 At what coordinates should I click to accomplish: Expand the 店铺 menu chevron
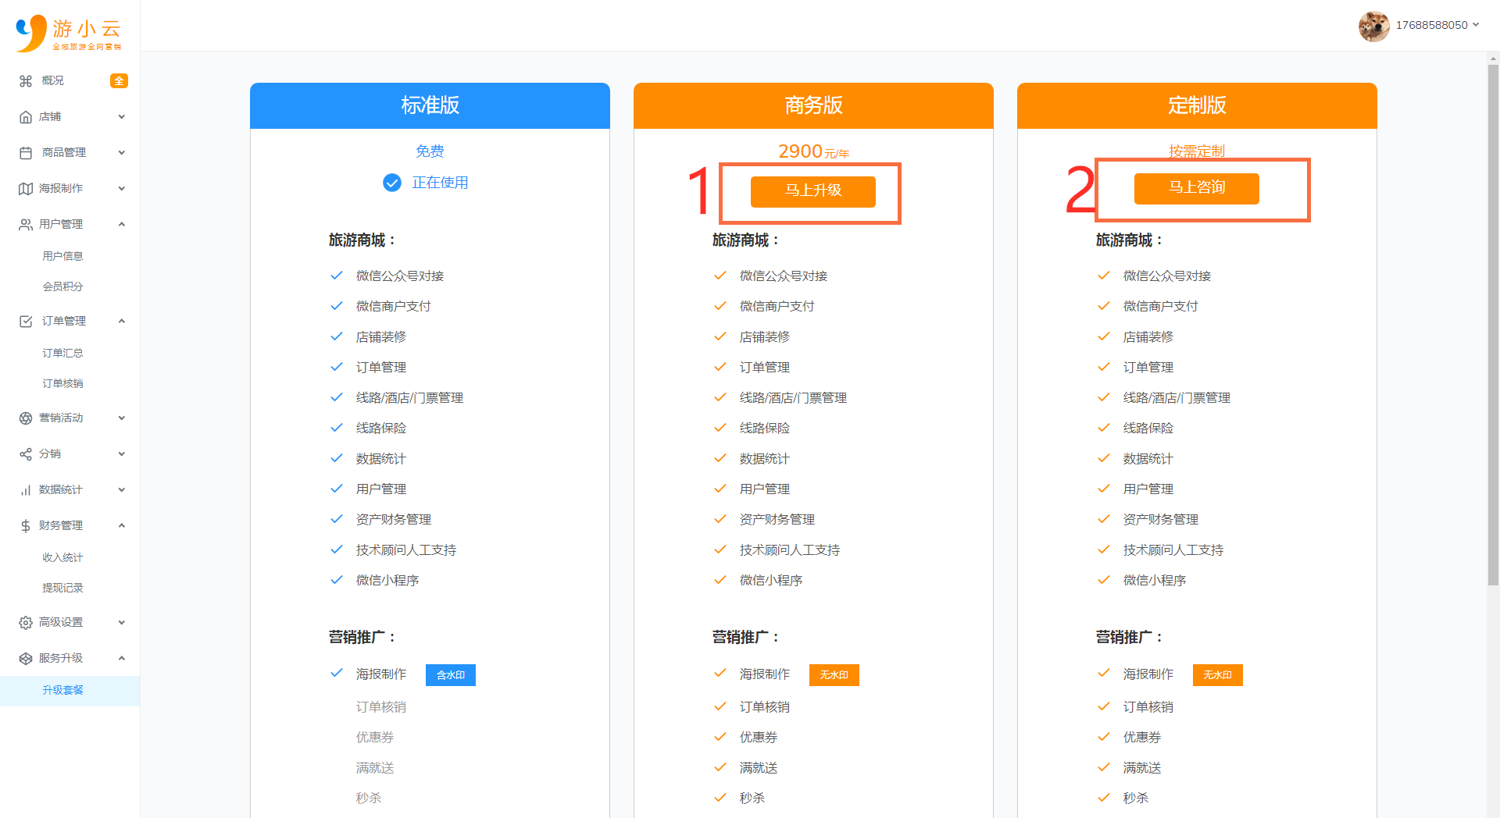tap(122, 117)
